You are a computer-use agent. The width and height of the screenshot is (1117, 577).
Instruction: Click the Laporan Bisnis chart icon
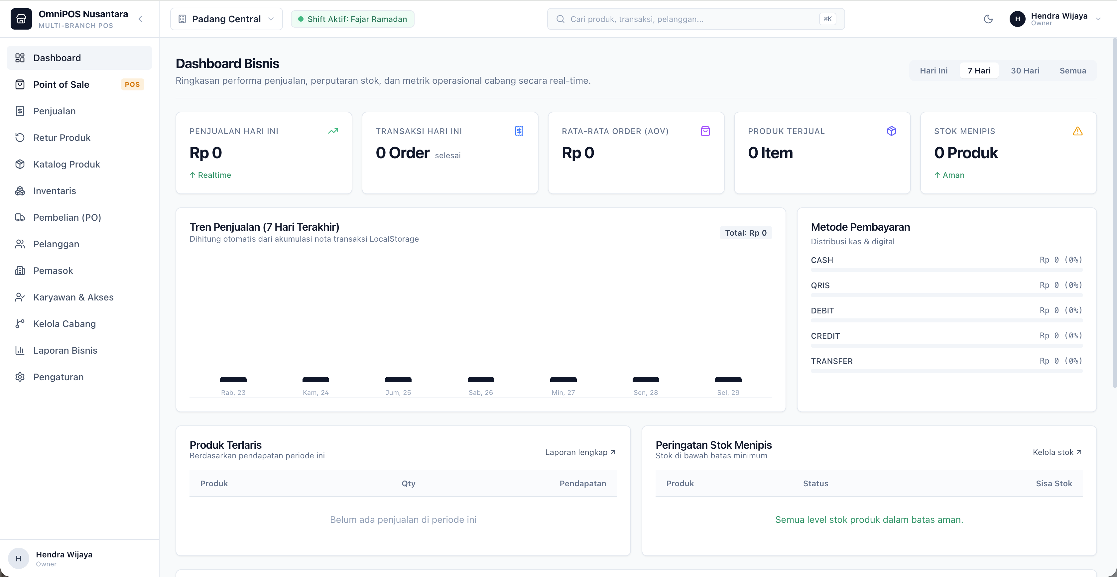pos(20,350)
